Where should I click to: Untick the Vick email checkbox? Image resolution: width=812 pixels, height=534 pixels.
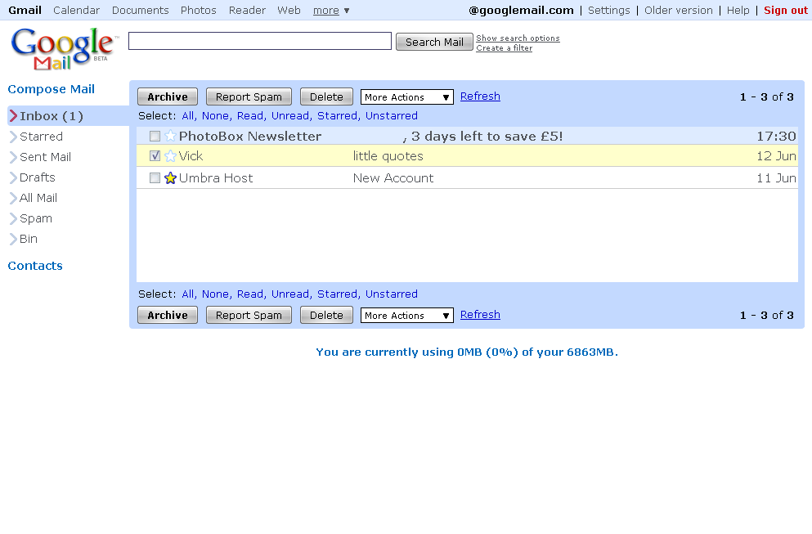pyautogui.click(x=155, y=156)
